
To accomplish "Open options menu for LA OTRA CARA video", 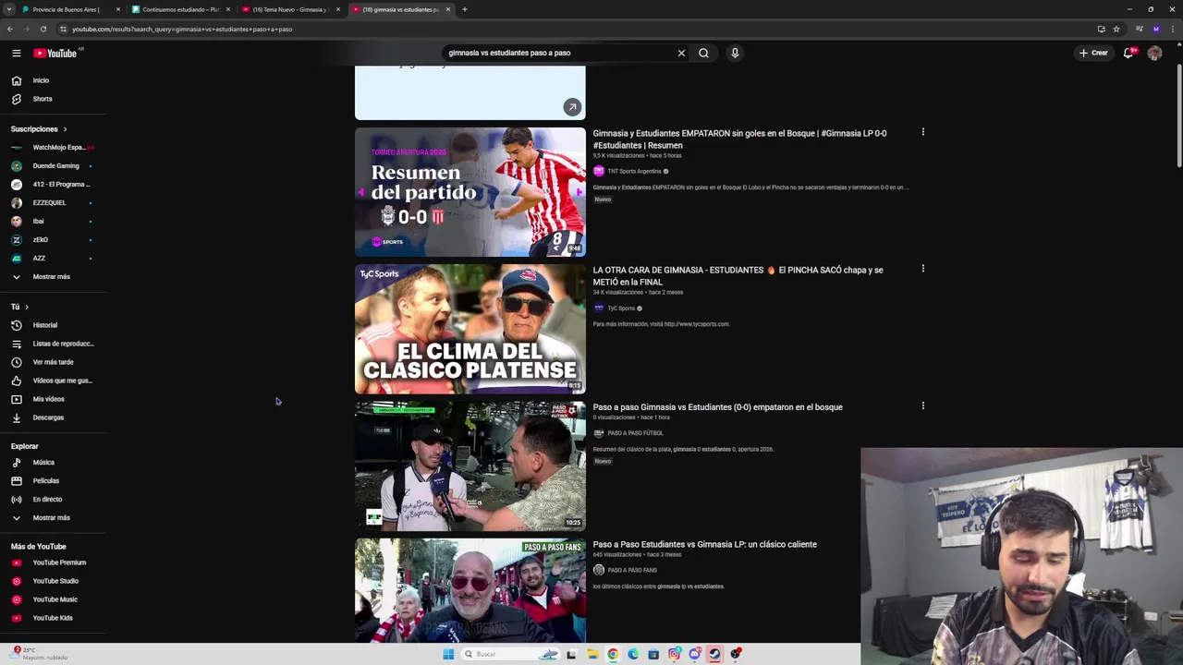I will [922, 269].
